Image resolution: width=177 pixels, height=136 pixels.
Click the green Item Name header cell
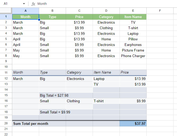point(133,17)
